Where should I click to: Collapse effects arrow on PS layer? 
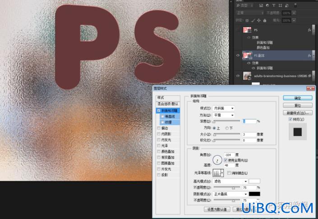point(313,30)
